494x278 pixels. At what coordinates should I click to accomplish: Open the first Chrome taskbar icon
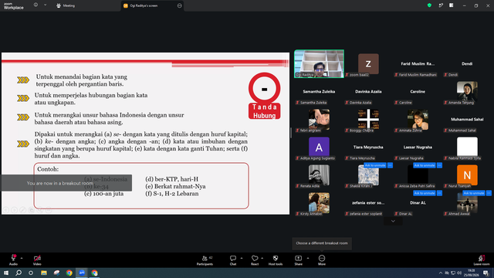click(69, 273)
